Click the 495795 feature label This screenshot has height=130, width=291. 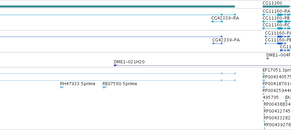click(270, 97)
